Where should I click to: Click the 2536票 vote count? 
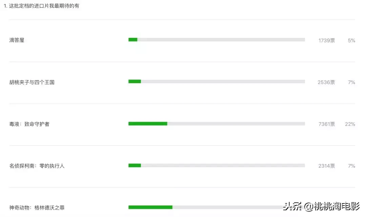(326, 82)
